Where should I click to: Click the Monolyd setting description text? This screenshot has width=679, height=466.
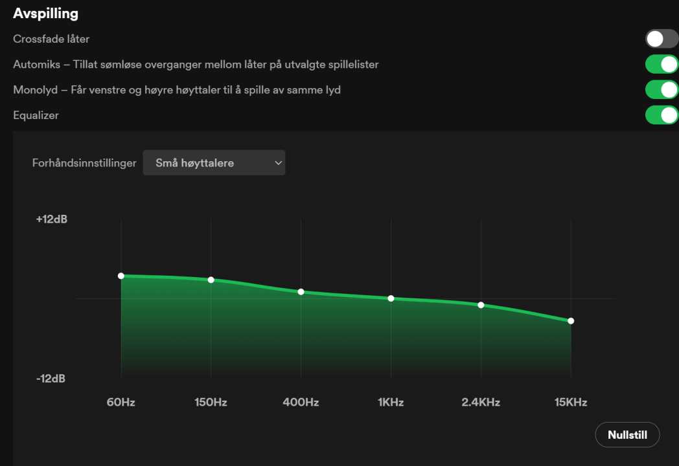pyautogui.click(x=177, y=90)
